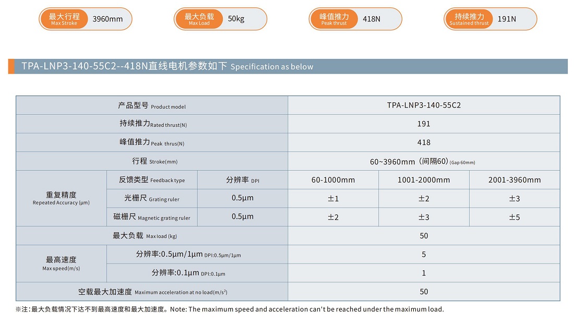This screenshot has width=574, height=323.
Task: Select the Magnetic grating ruler cell
Action: [152, 217]
